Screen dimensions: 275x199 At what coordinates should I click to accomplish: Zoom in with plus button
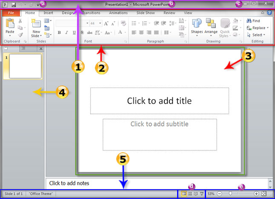click(x=256, y=194)
